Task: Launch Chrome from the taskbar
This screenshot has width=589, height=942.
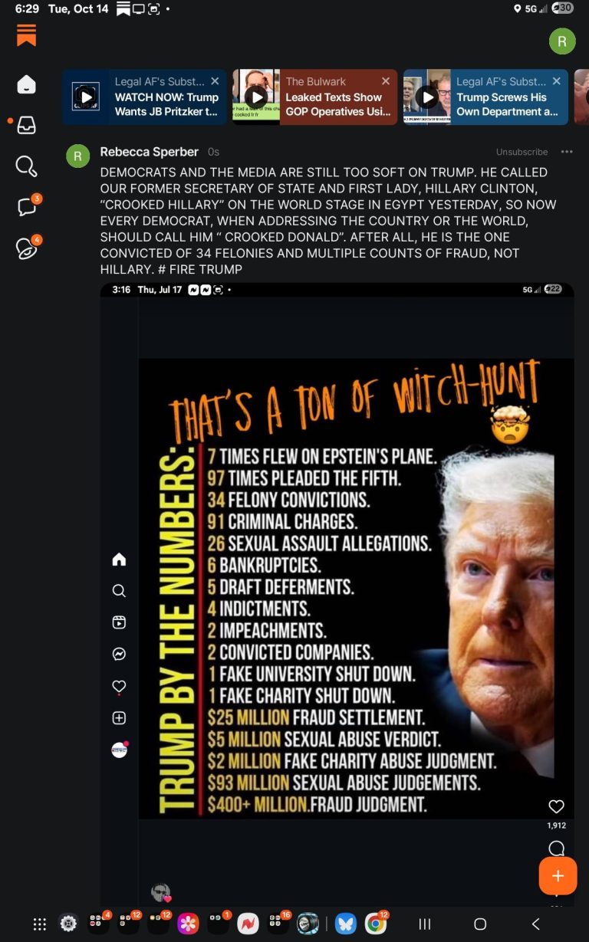Action: click(x=375, y=924)
